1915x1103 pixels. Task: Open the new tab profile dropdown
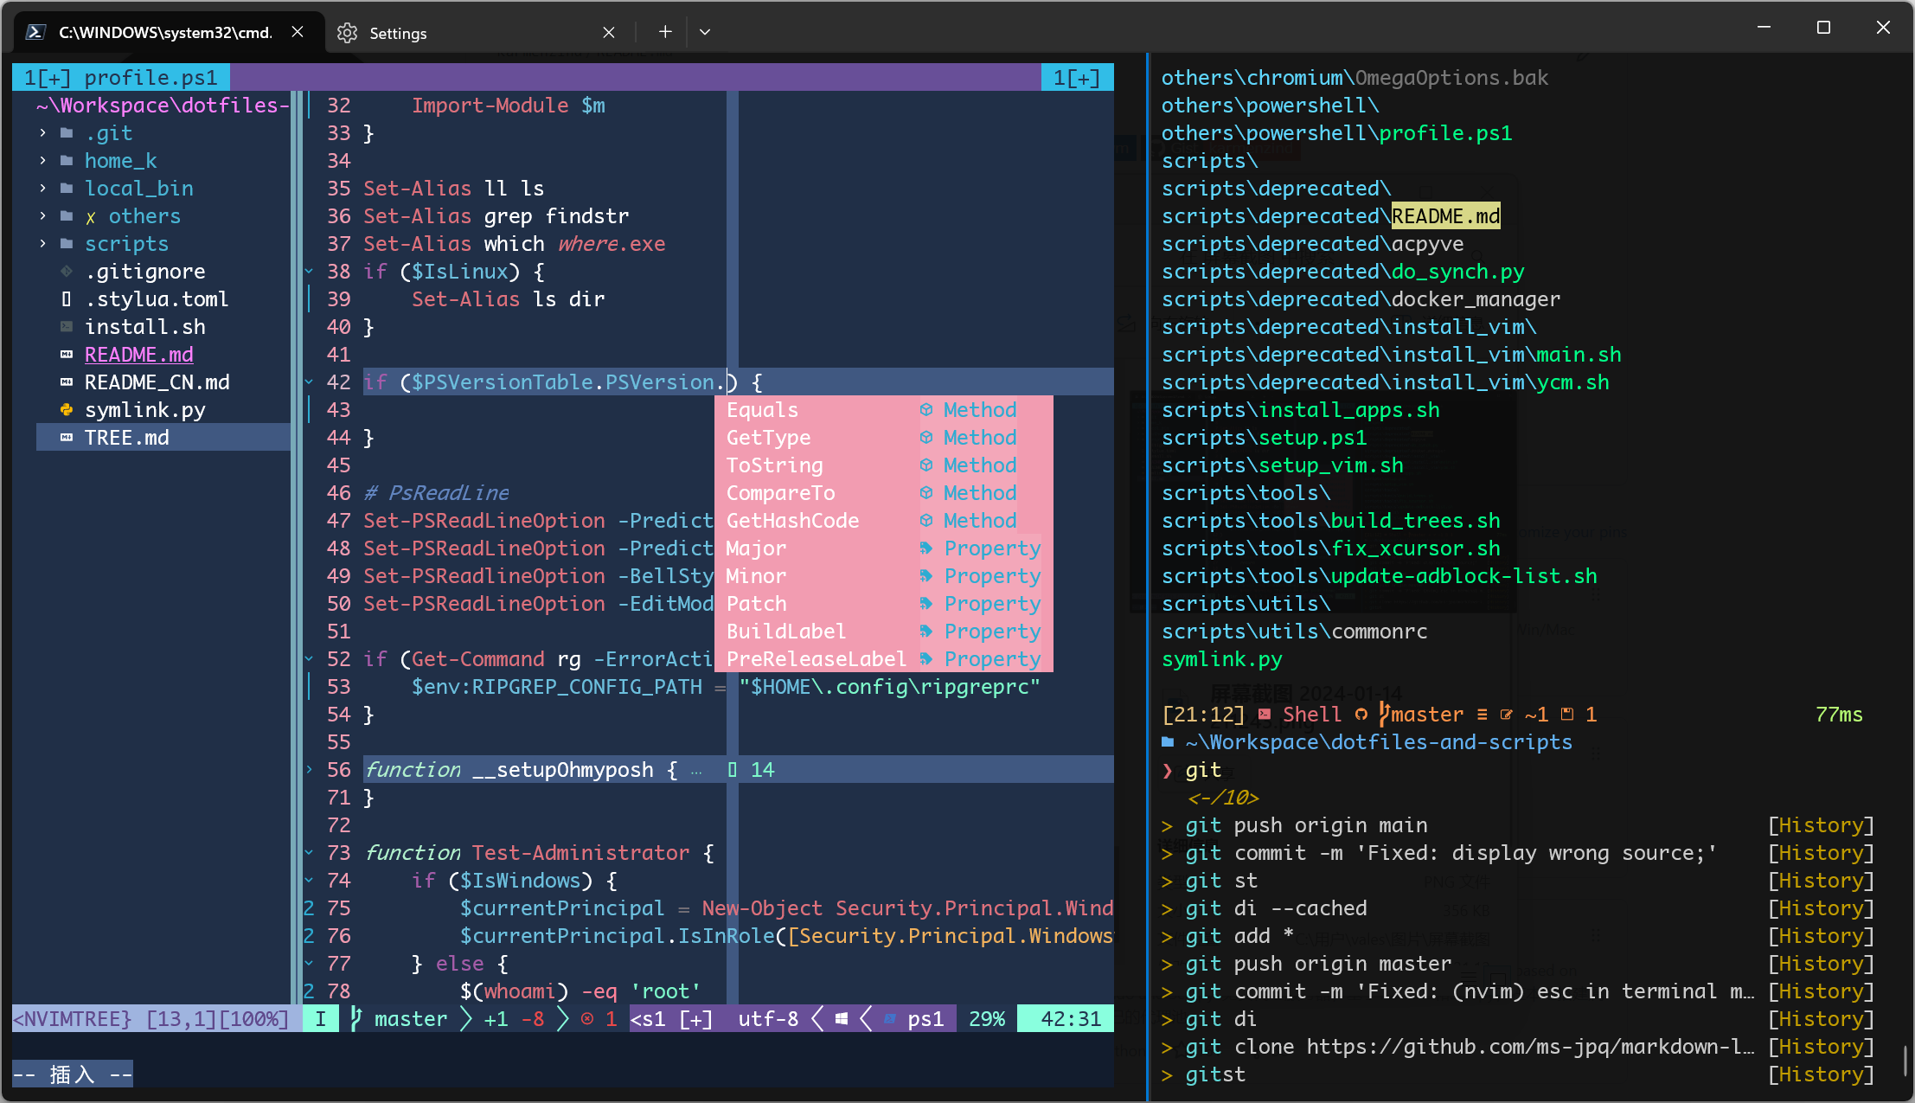point(705,32)
